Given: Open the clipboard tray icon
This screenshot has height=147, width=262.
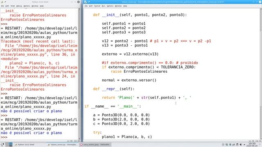Looking at the screenshot, I should [237, 145].
